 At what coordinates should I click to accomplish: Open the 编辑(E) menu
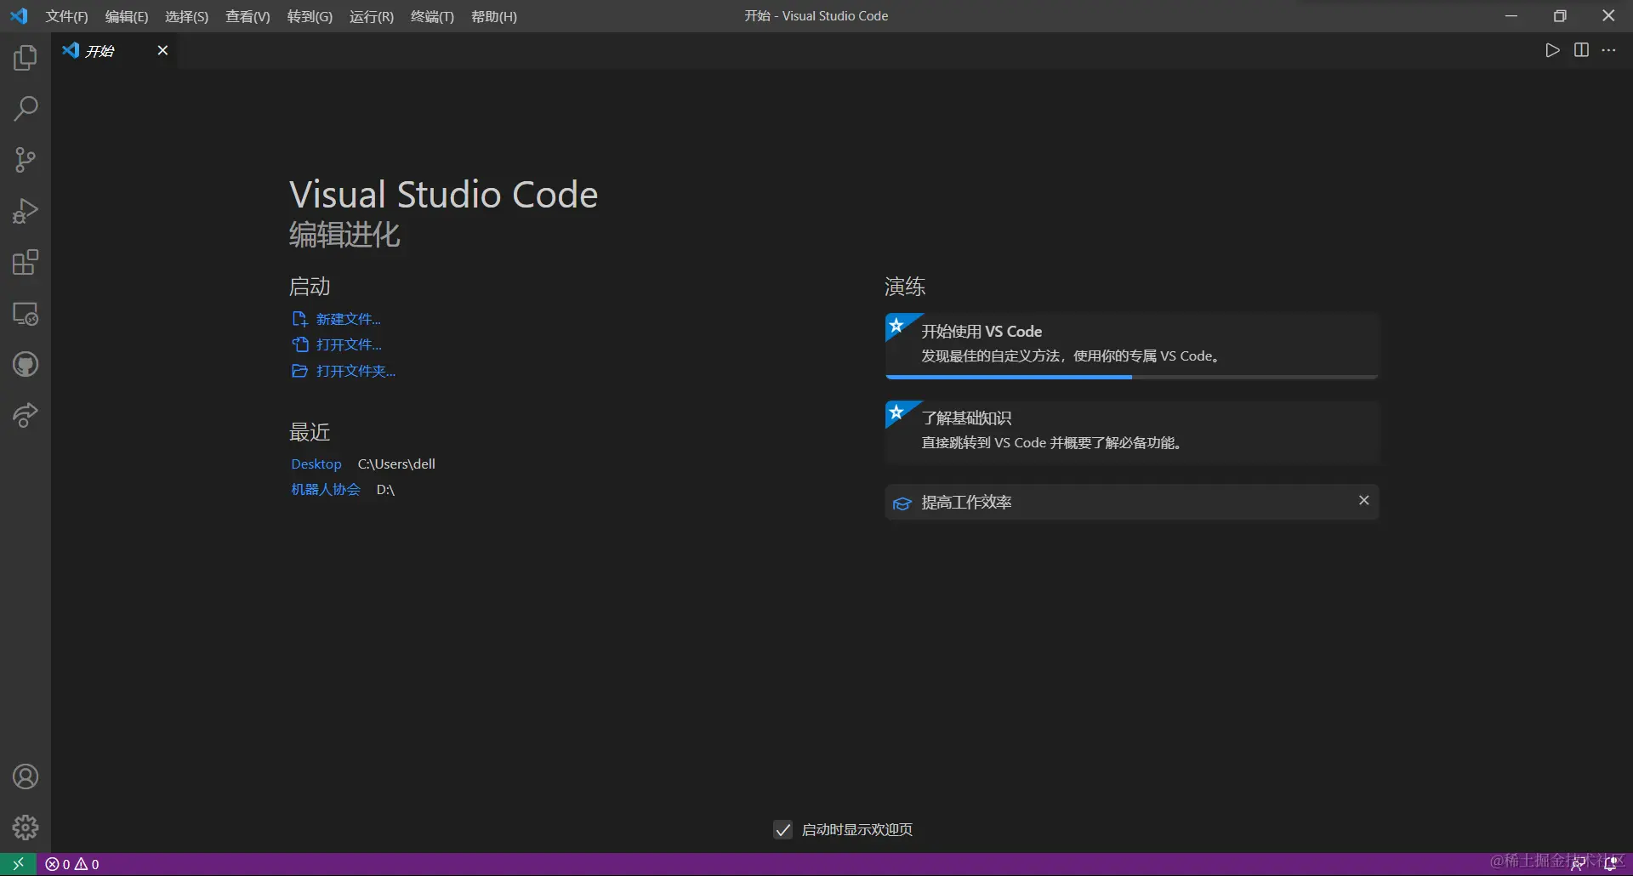(126, 16)
